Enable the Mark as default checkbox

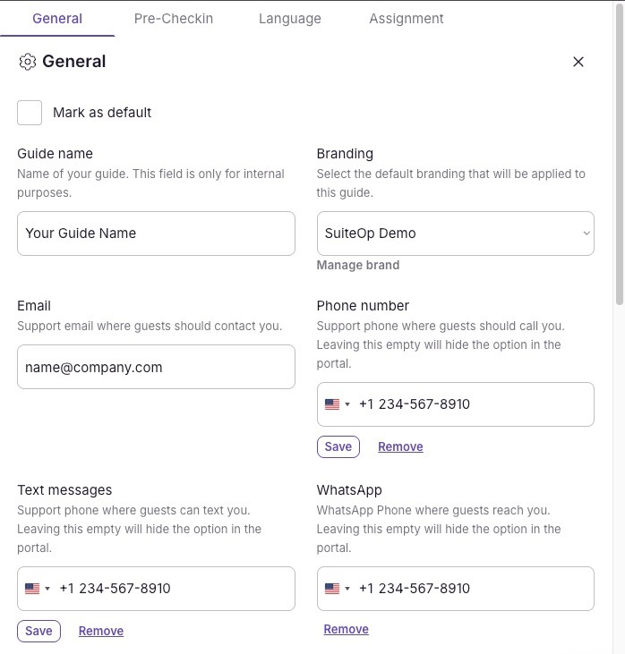[x=30, y=113]
